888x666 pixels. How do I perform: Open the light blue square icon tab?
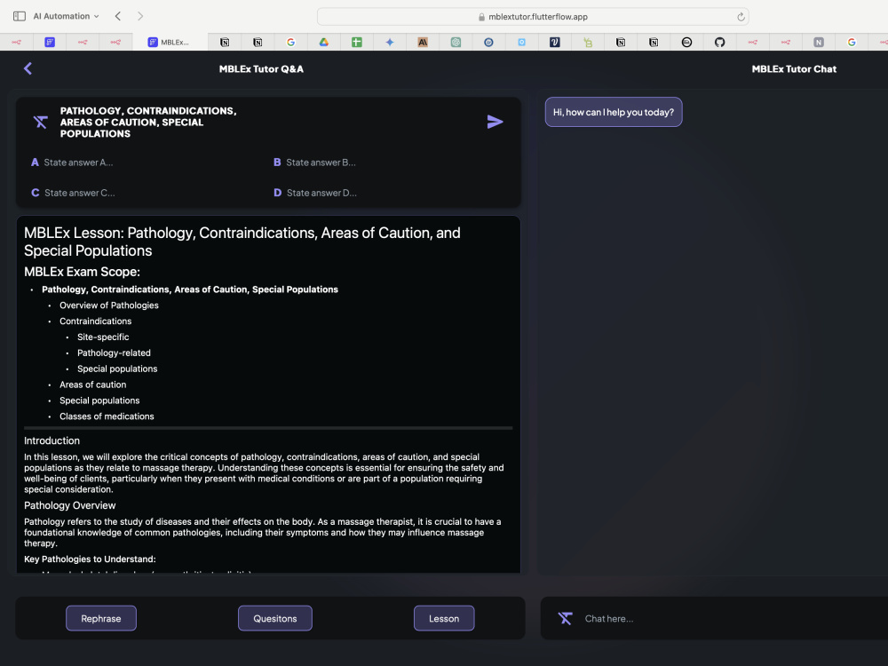click(x=521, y=42)
